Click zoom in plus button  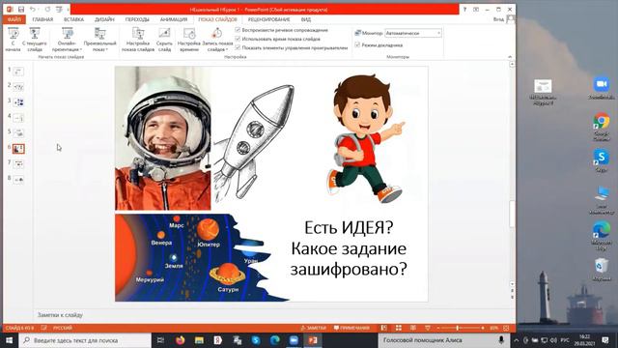click(483, 328)
